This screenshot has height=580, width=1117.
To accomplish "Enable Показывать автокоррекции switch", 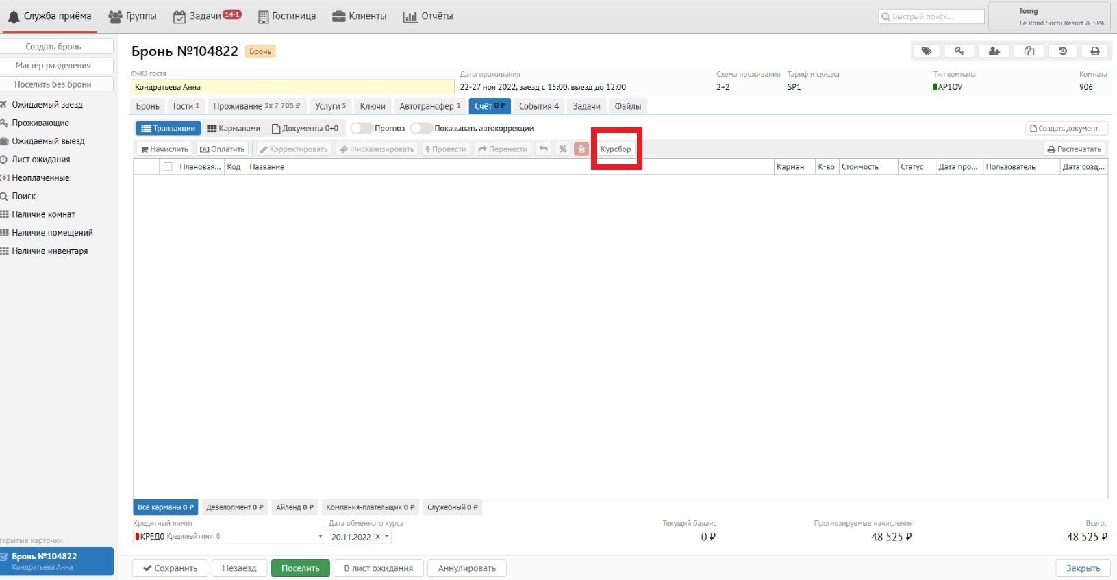I will pyautogui.click(x=421, y=129).
